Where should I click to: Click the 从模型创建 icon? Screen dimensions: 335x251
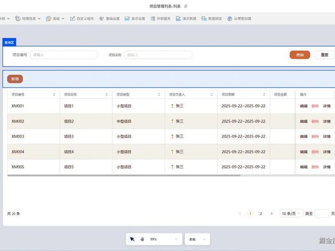[229, 18]
